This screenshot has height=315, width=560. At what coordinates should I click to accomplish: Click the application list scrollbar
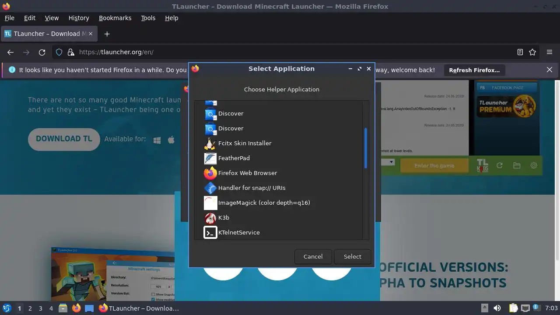[366, 148]
